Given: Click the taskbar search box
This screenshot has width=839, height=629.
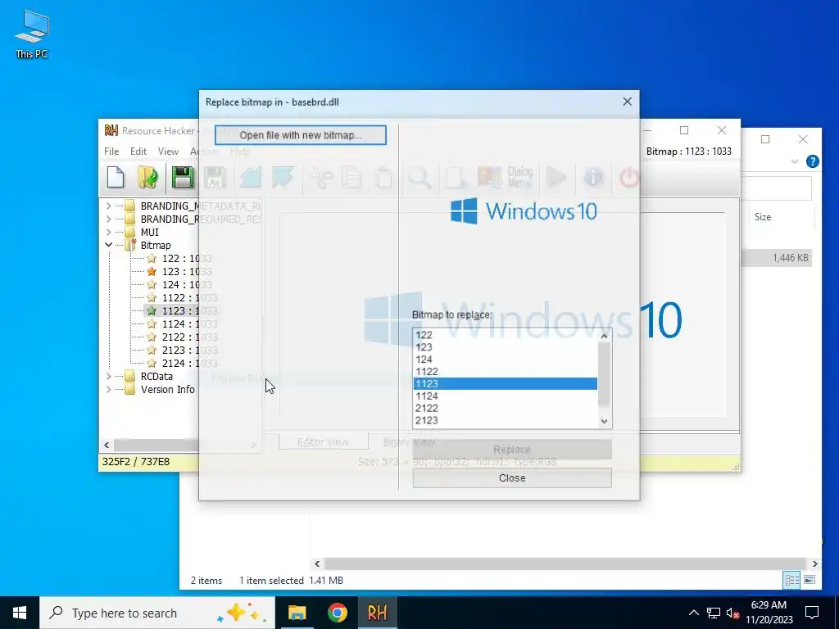Looking at the screenshot, I should point(157,613).
